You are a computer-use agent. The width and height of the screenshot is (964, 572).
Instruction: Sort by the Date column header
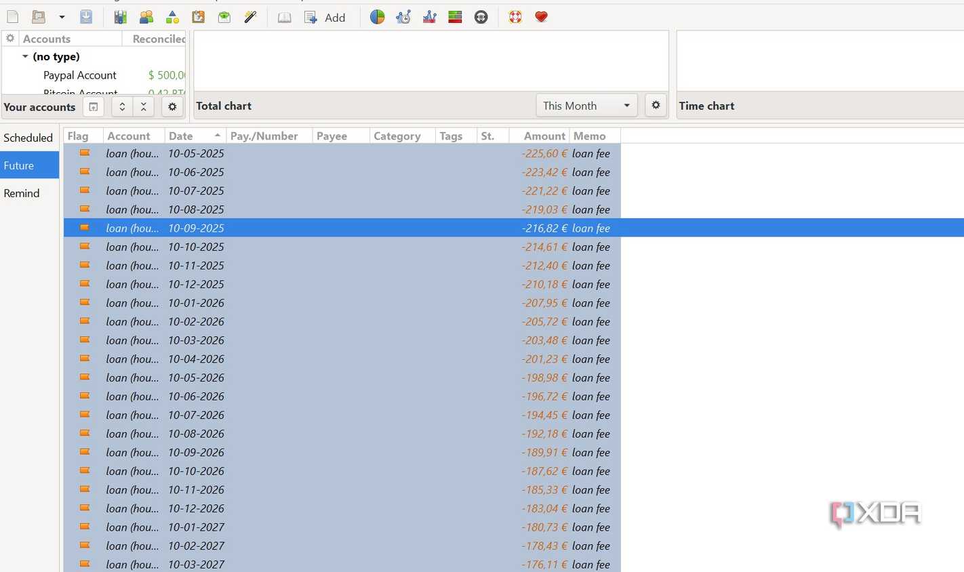195,136
